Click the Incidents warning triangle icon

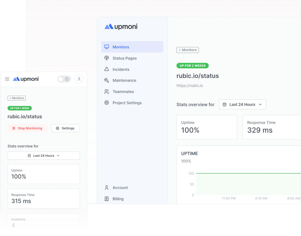pyautogui.click(x=107, y=69)
